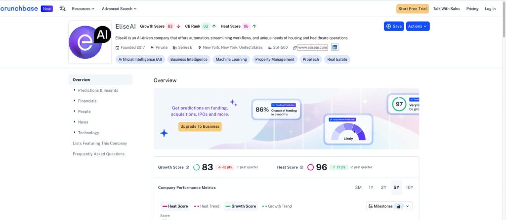
Task: Click the -12 pts growth change badge
Action: click(x=225, y=168)
